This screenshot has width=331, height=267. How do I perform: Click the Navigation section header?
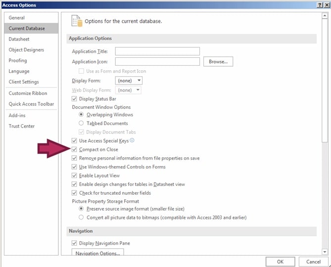click(x=191, y=231)
